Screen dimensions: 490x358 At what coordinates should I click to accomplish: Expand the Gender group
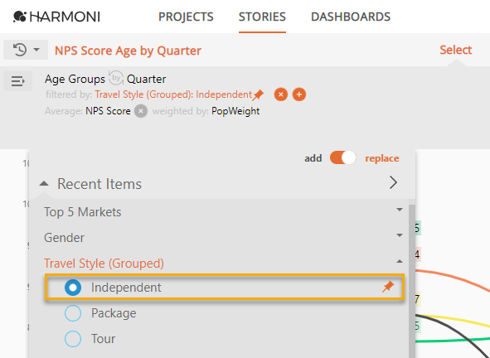(x=400, y=235)
